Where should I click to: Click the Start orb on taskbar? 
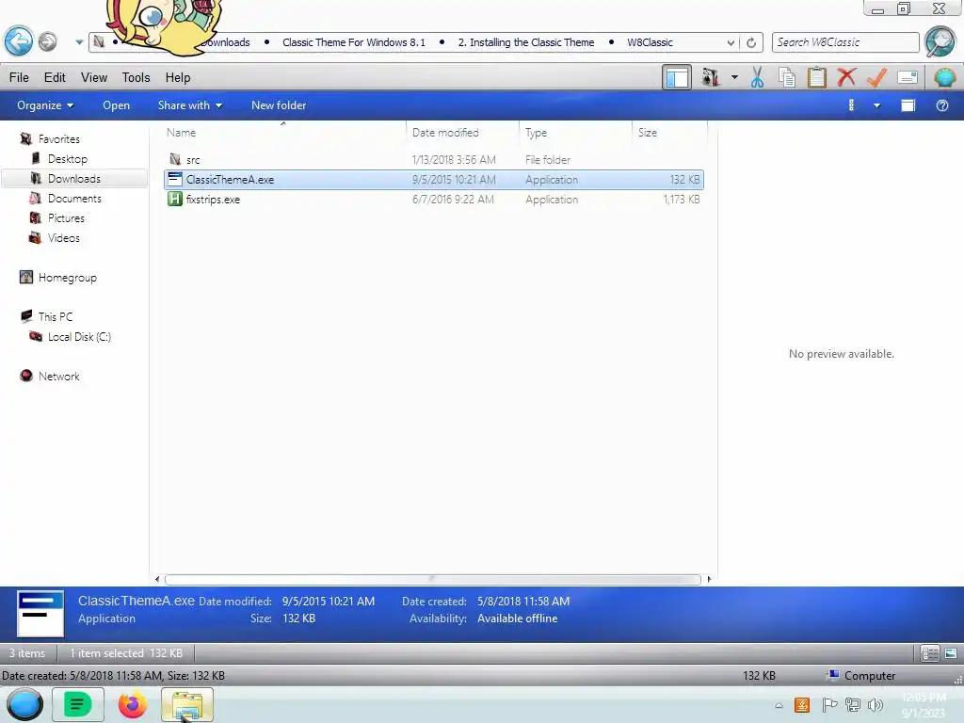tap(24, 704)
